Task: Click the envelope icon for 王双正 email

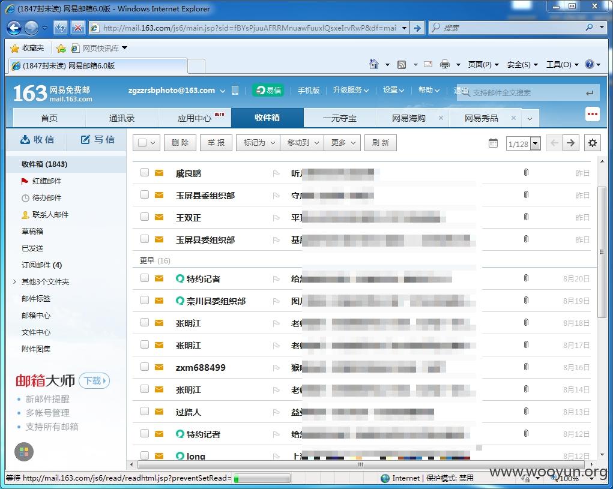Action: pos(159,217)
